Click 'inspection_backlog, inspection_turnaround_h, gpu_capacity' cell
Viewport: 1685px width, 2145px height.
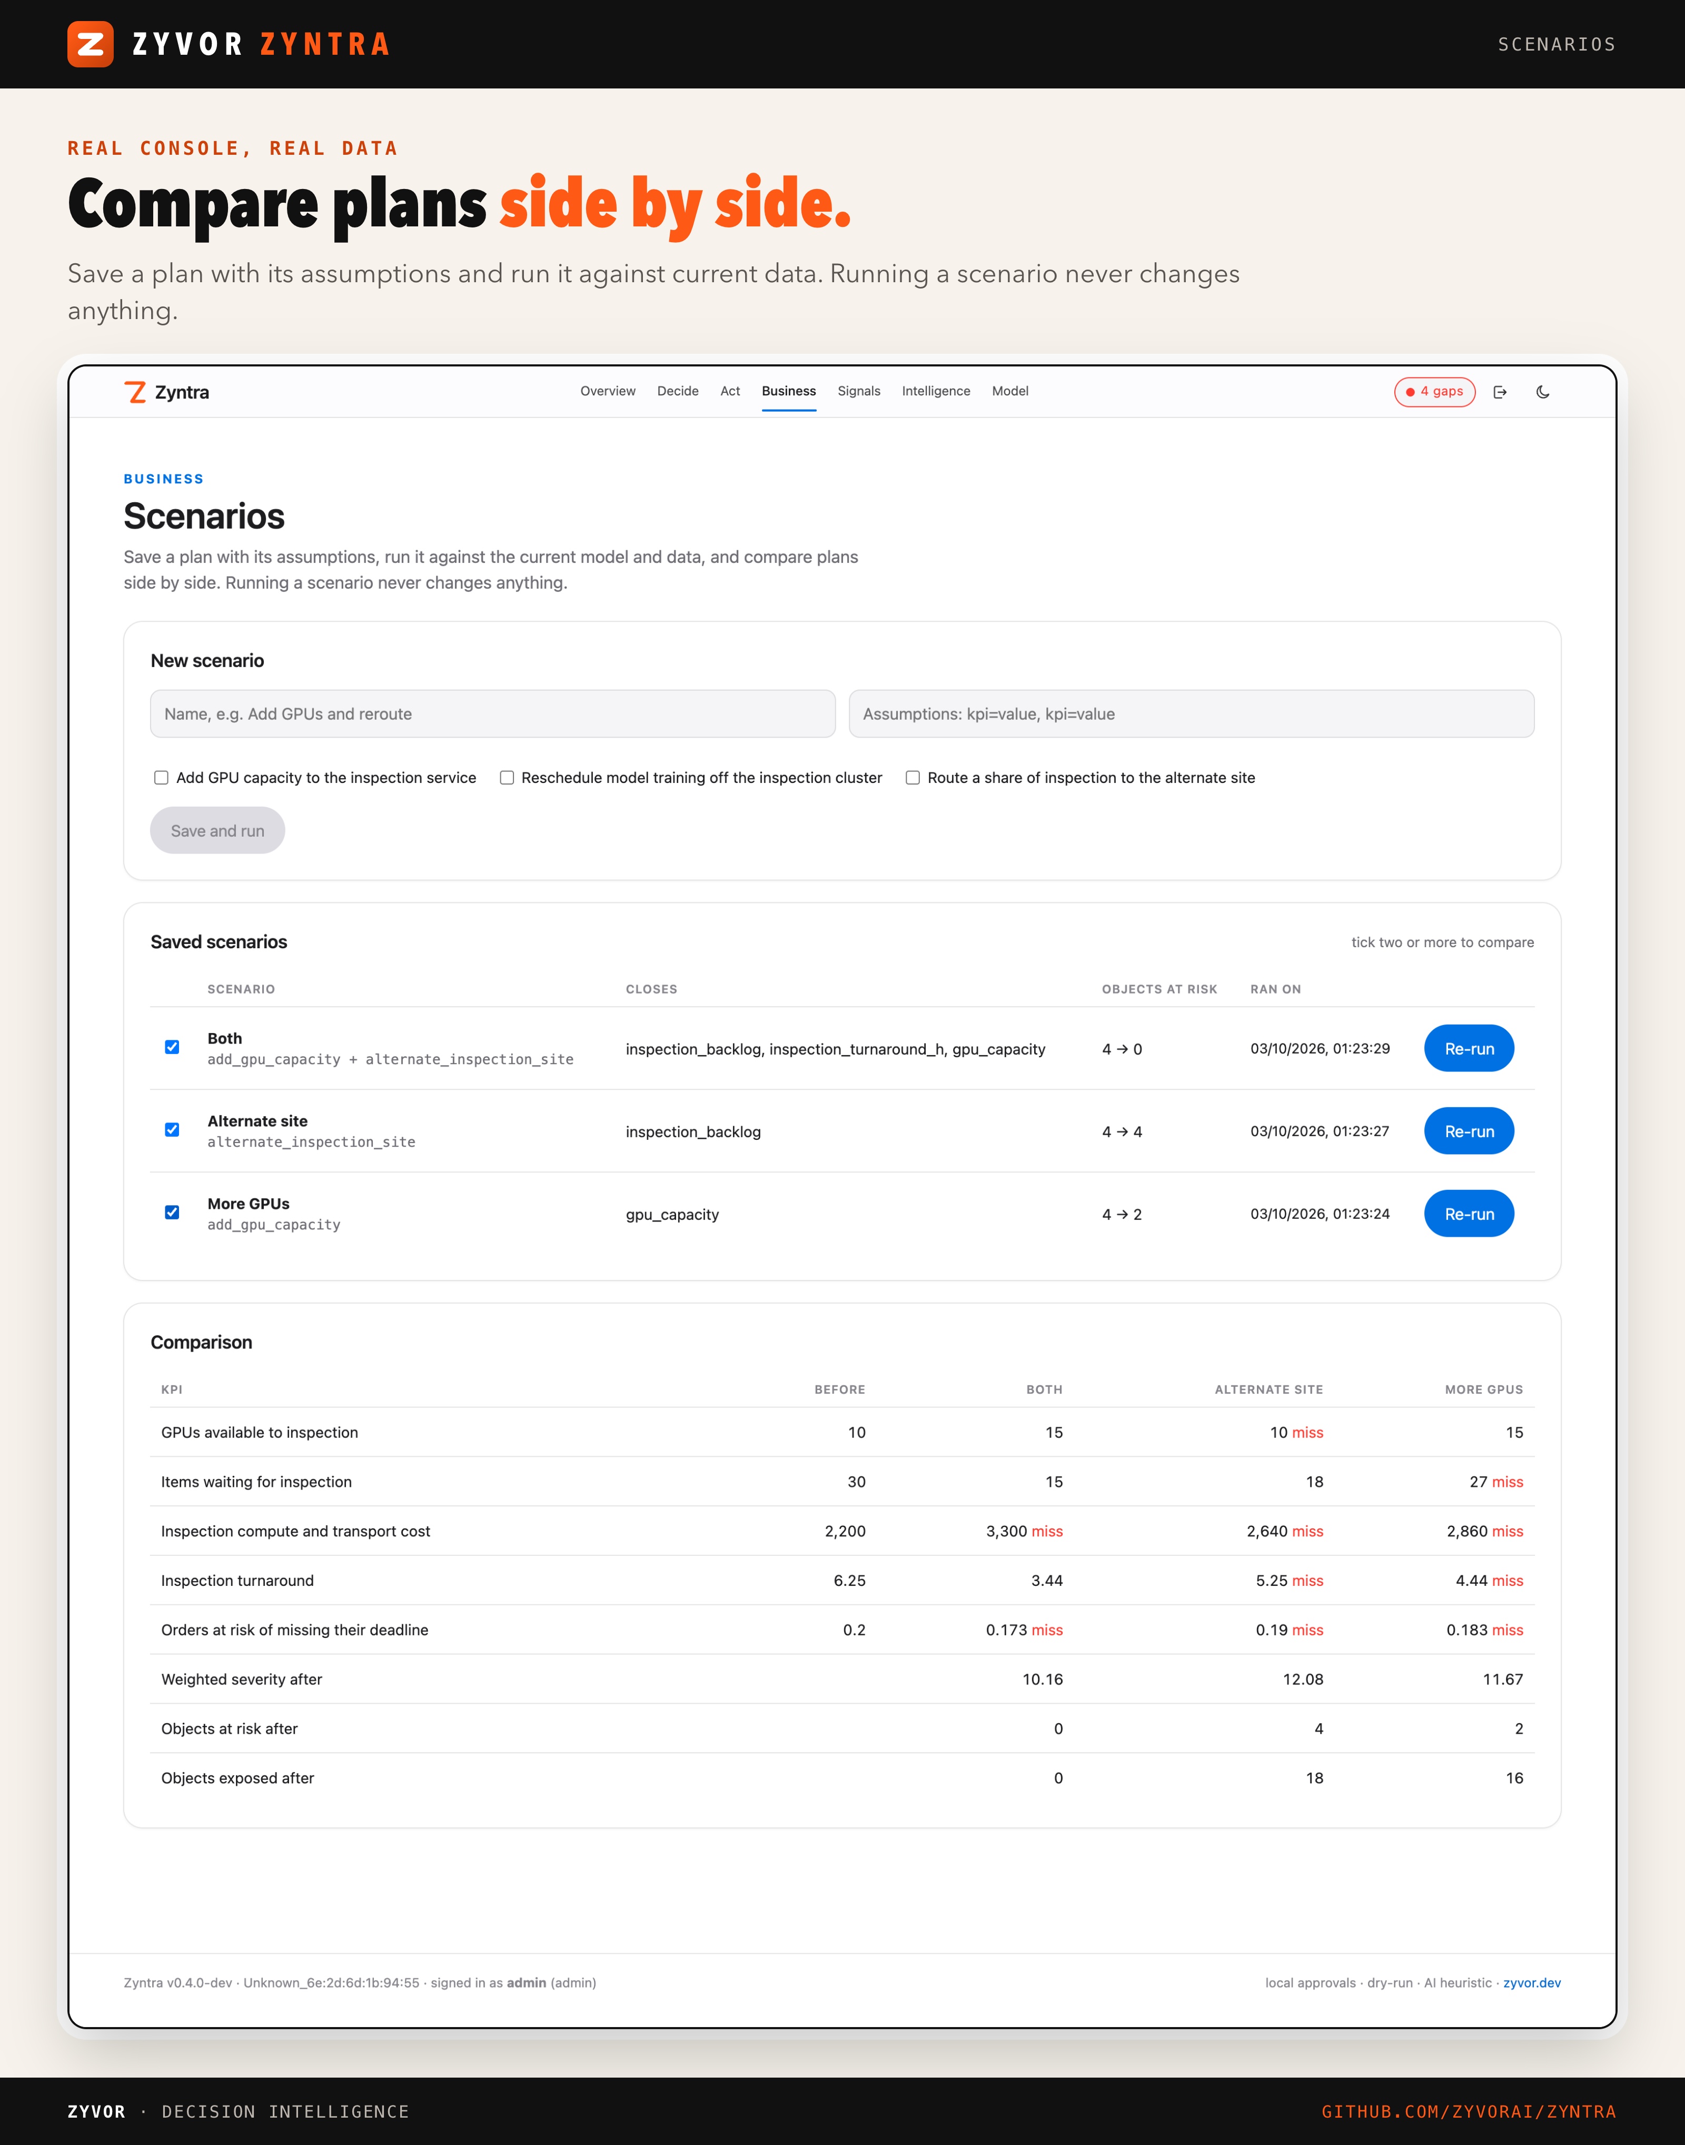point(836,1048)
